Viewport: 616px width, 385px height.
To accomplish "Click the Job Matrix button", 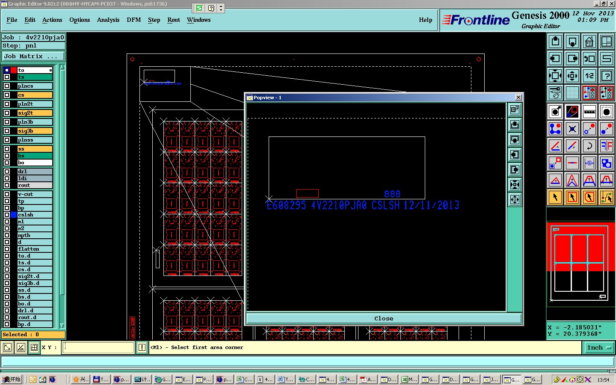I will point(33,56).
